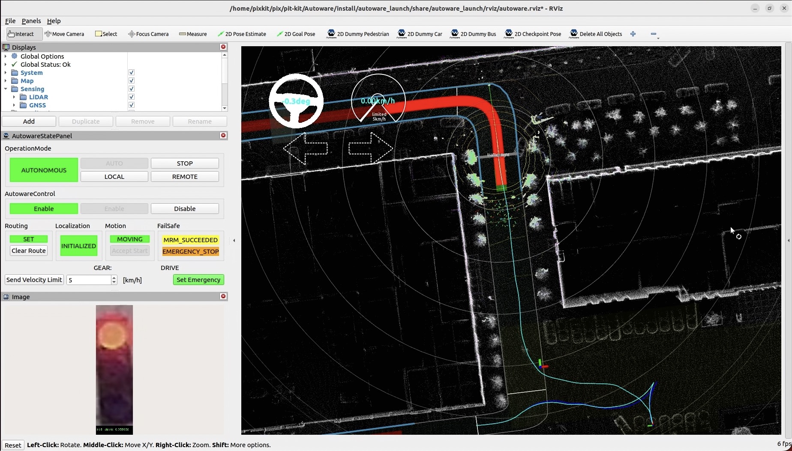The height and width of the screenshot is (451, 792).
Task: Click the Map folder icon
Action: pos(15,81)
